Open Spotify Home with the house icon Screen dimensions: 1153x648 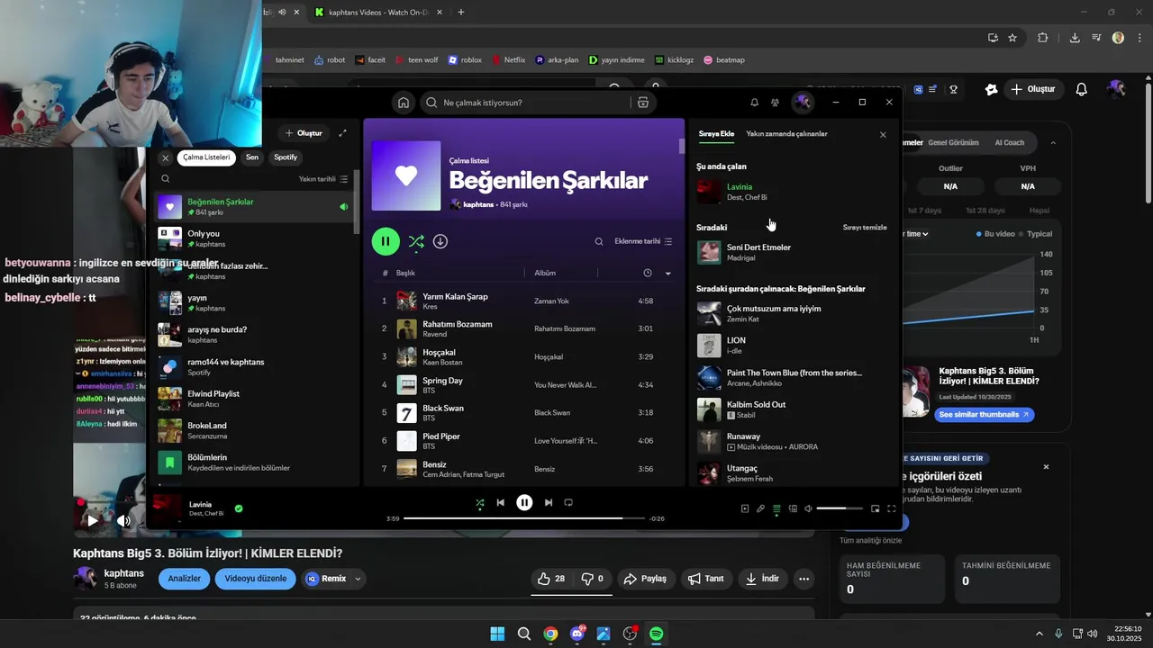pos(404,103)
